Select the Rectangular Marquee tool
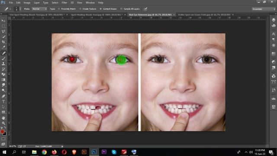Screen dimensions: 277x156 point(3,26)
